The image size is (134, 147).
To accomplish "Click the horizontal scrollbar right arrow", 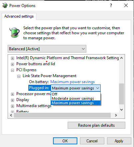I will pos(116,115).
